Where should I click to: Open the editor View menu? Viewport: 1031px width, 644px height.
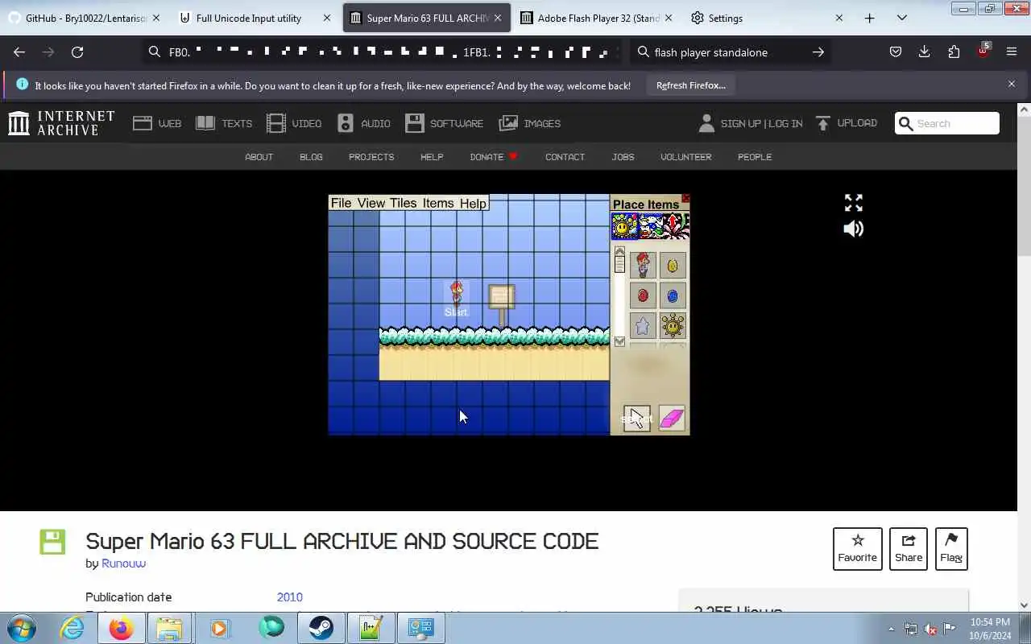click(x=371, y=203)
